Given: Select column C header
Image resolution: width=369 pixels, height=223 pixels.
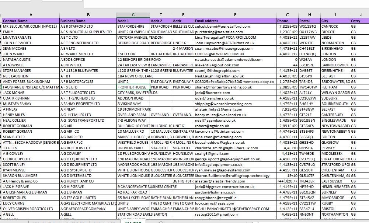Looking at the screenshot, I should tap(133, 15).
